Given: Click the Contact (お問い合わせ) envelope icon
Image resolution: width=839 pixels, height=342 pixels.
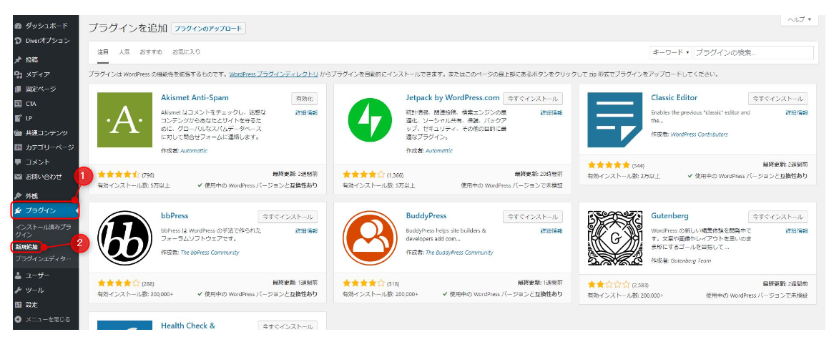Looking at the screenshot, I should point(19,177).
